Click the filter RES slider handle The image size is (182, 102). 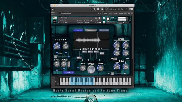[x=55, y=56]
